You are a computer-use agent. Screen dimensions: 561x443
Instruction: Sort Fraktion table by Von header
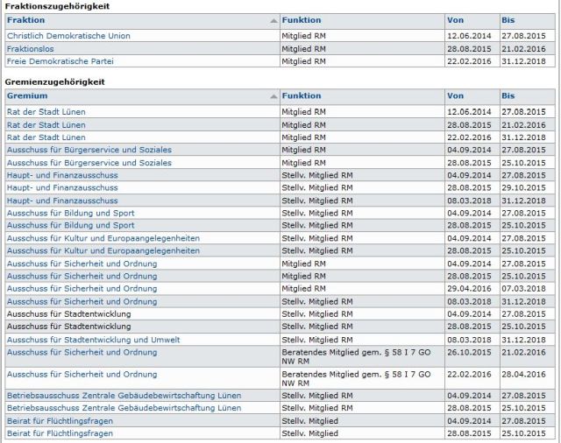coord(455,20)
